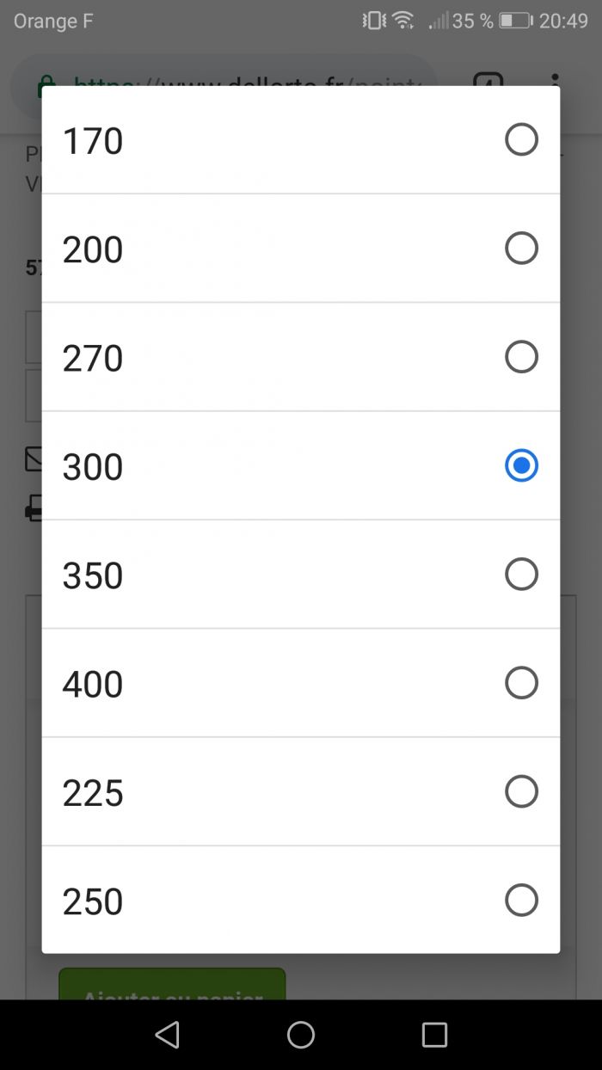Select the 350 radio button
The width and height of the screenshot is (602, 1070).
[521, 574]
